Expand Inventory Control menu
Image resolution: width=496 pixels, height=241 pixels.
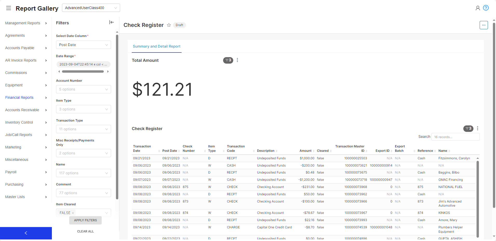click(26, 122)
